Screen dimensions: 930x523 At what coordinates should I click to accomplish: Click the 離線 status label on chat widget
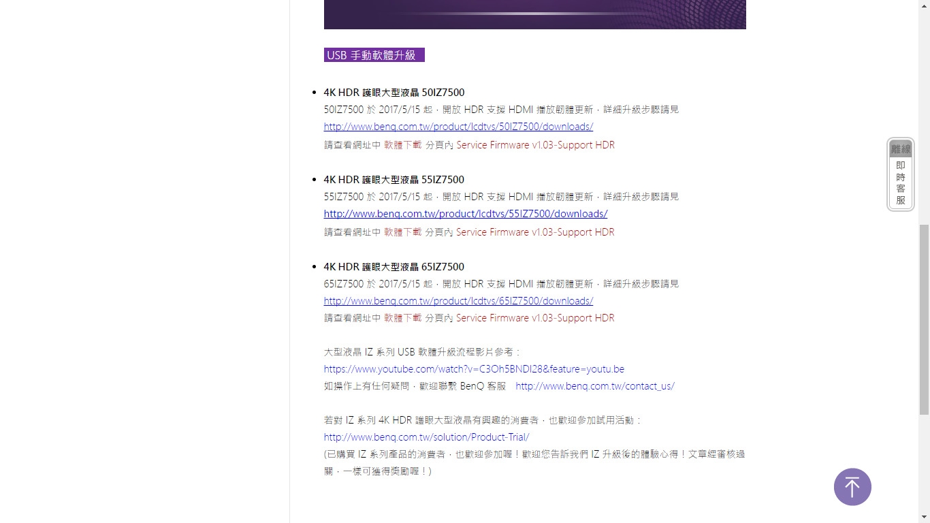pos(901,149)
